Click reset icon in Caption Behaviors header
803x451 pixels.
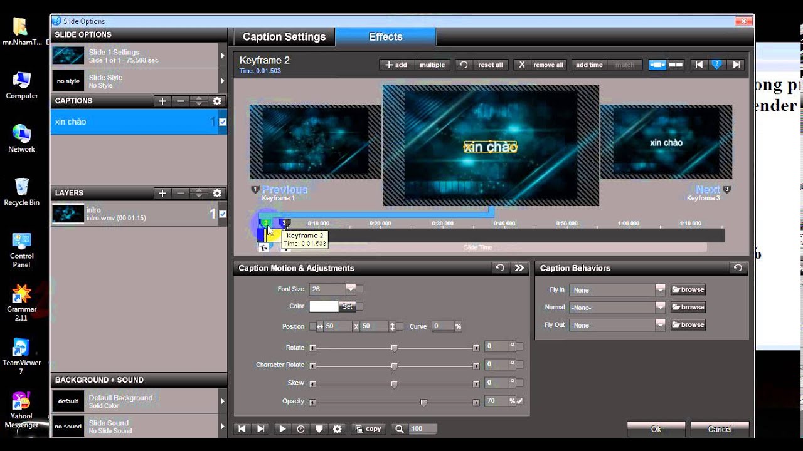[738, 268]
